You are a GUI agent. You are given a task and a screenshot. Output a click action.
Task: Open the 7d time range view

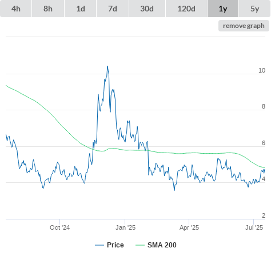[x=113, y=9]
